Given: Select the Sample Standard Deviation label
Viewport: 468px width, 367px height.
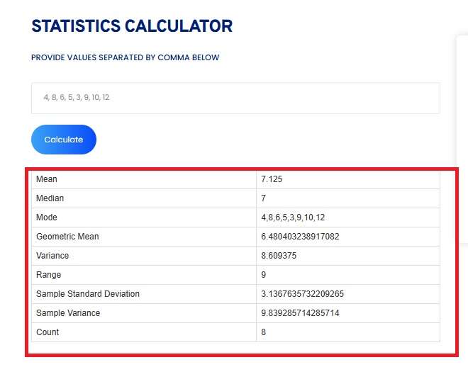Looking at the screenshot, I should [x=88, y=294].
